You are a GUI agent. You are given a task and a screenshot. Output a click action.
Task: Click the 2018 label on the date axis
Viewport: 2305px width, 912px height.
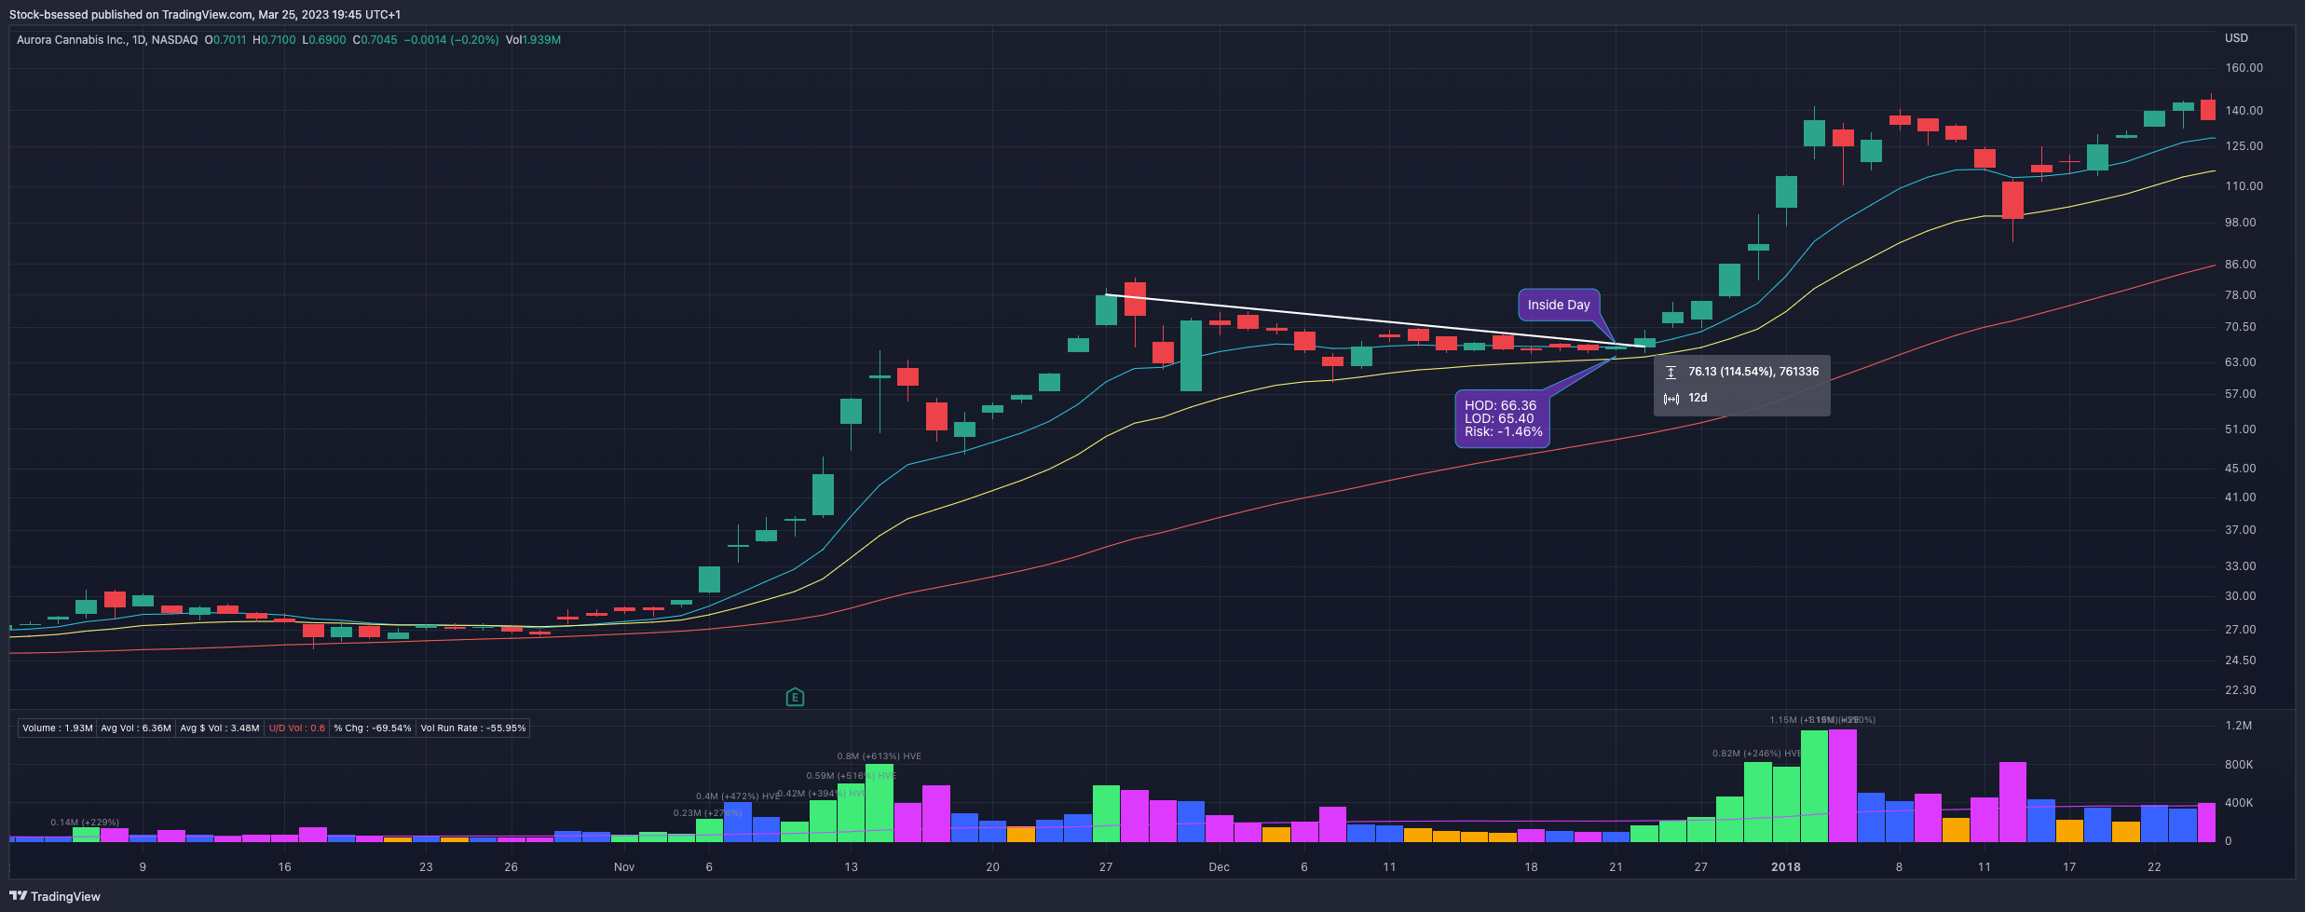(x=1787, y=866)
